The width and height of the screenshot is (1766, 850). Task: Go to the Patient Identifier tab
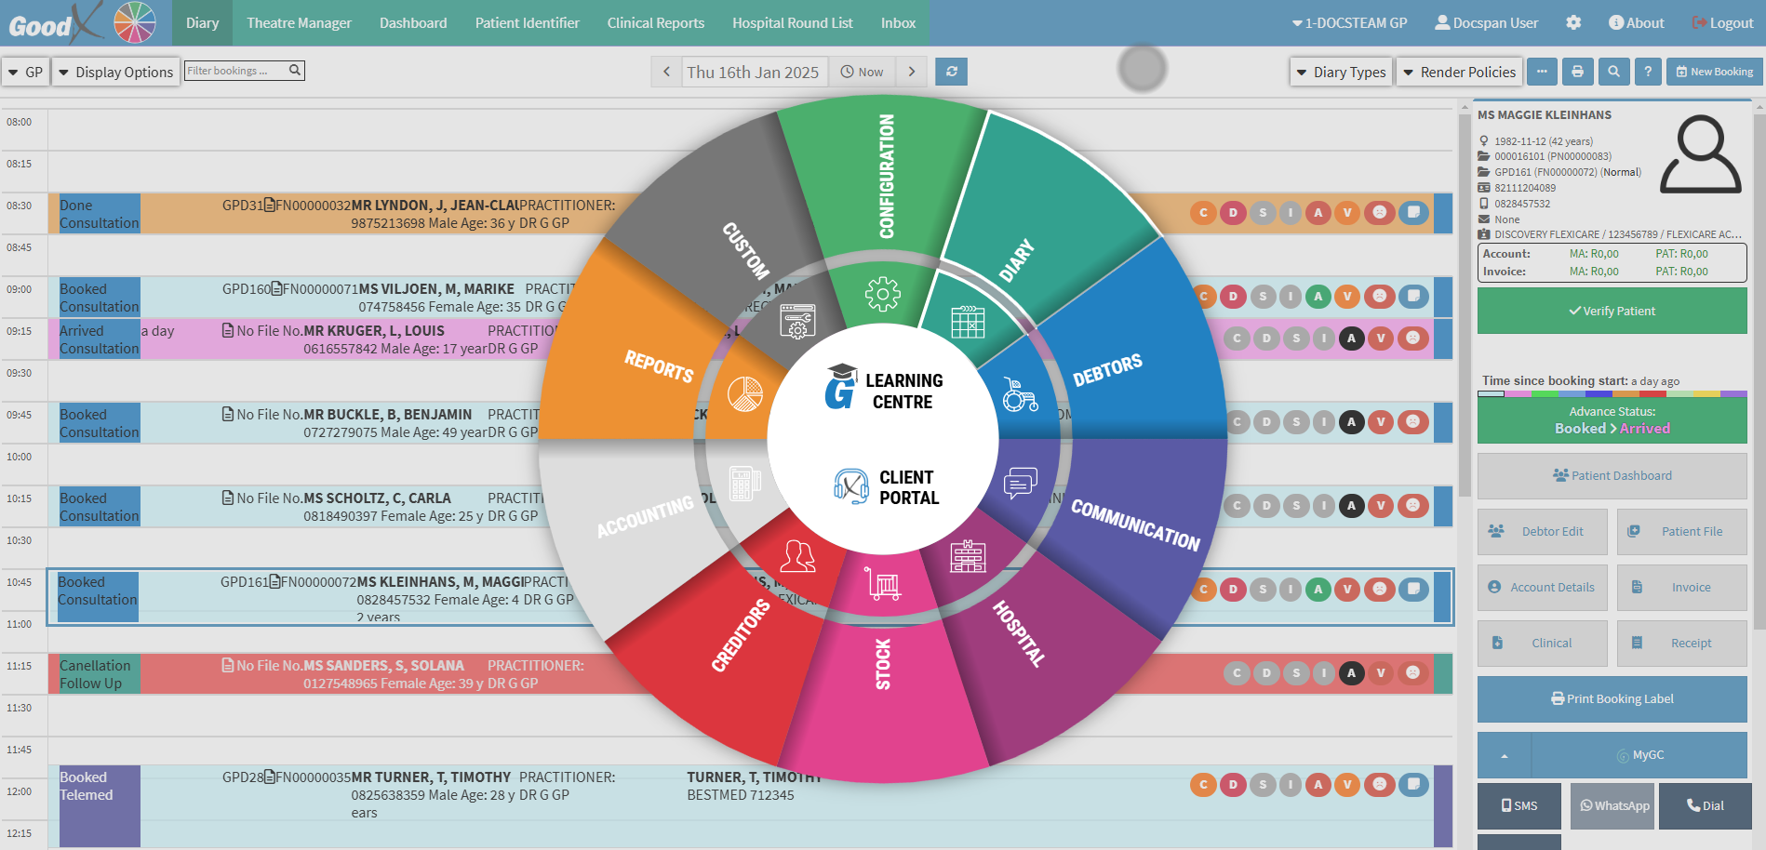pos(527,22)
